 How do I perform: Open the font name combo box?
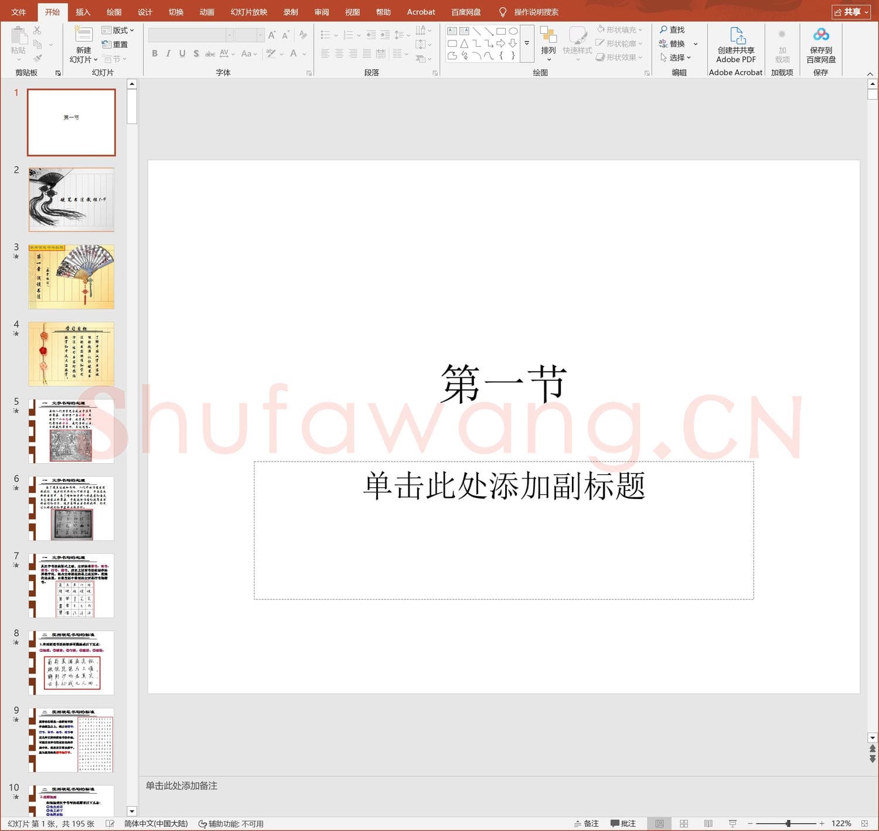coord(190,35)
